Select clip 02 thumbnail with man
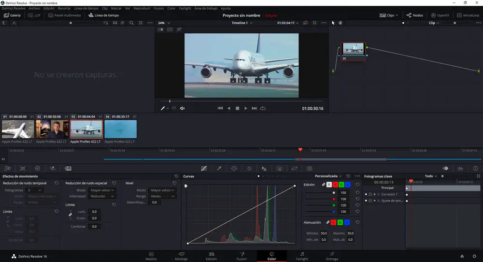The height and width of the screenshot is (262, 483). tap(52, 129)
